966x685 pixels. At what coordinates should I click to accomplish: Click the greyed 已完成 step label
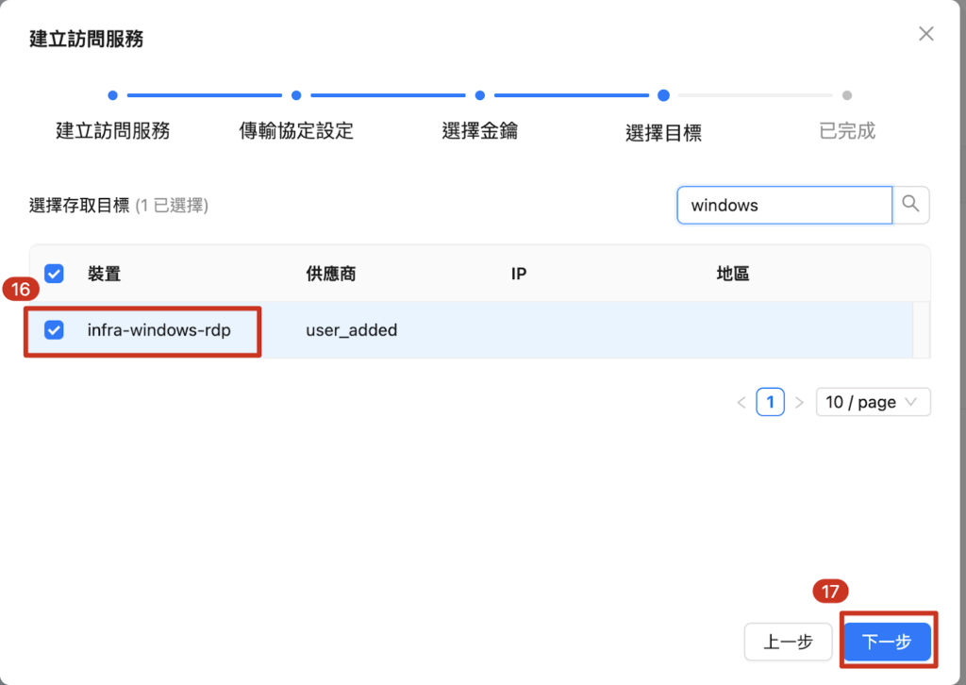pyautogui.click(x=846, y=131)
